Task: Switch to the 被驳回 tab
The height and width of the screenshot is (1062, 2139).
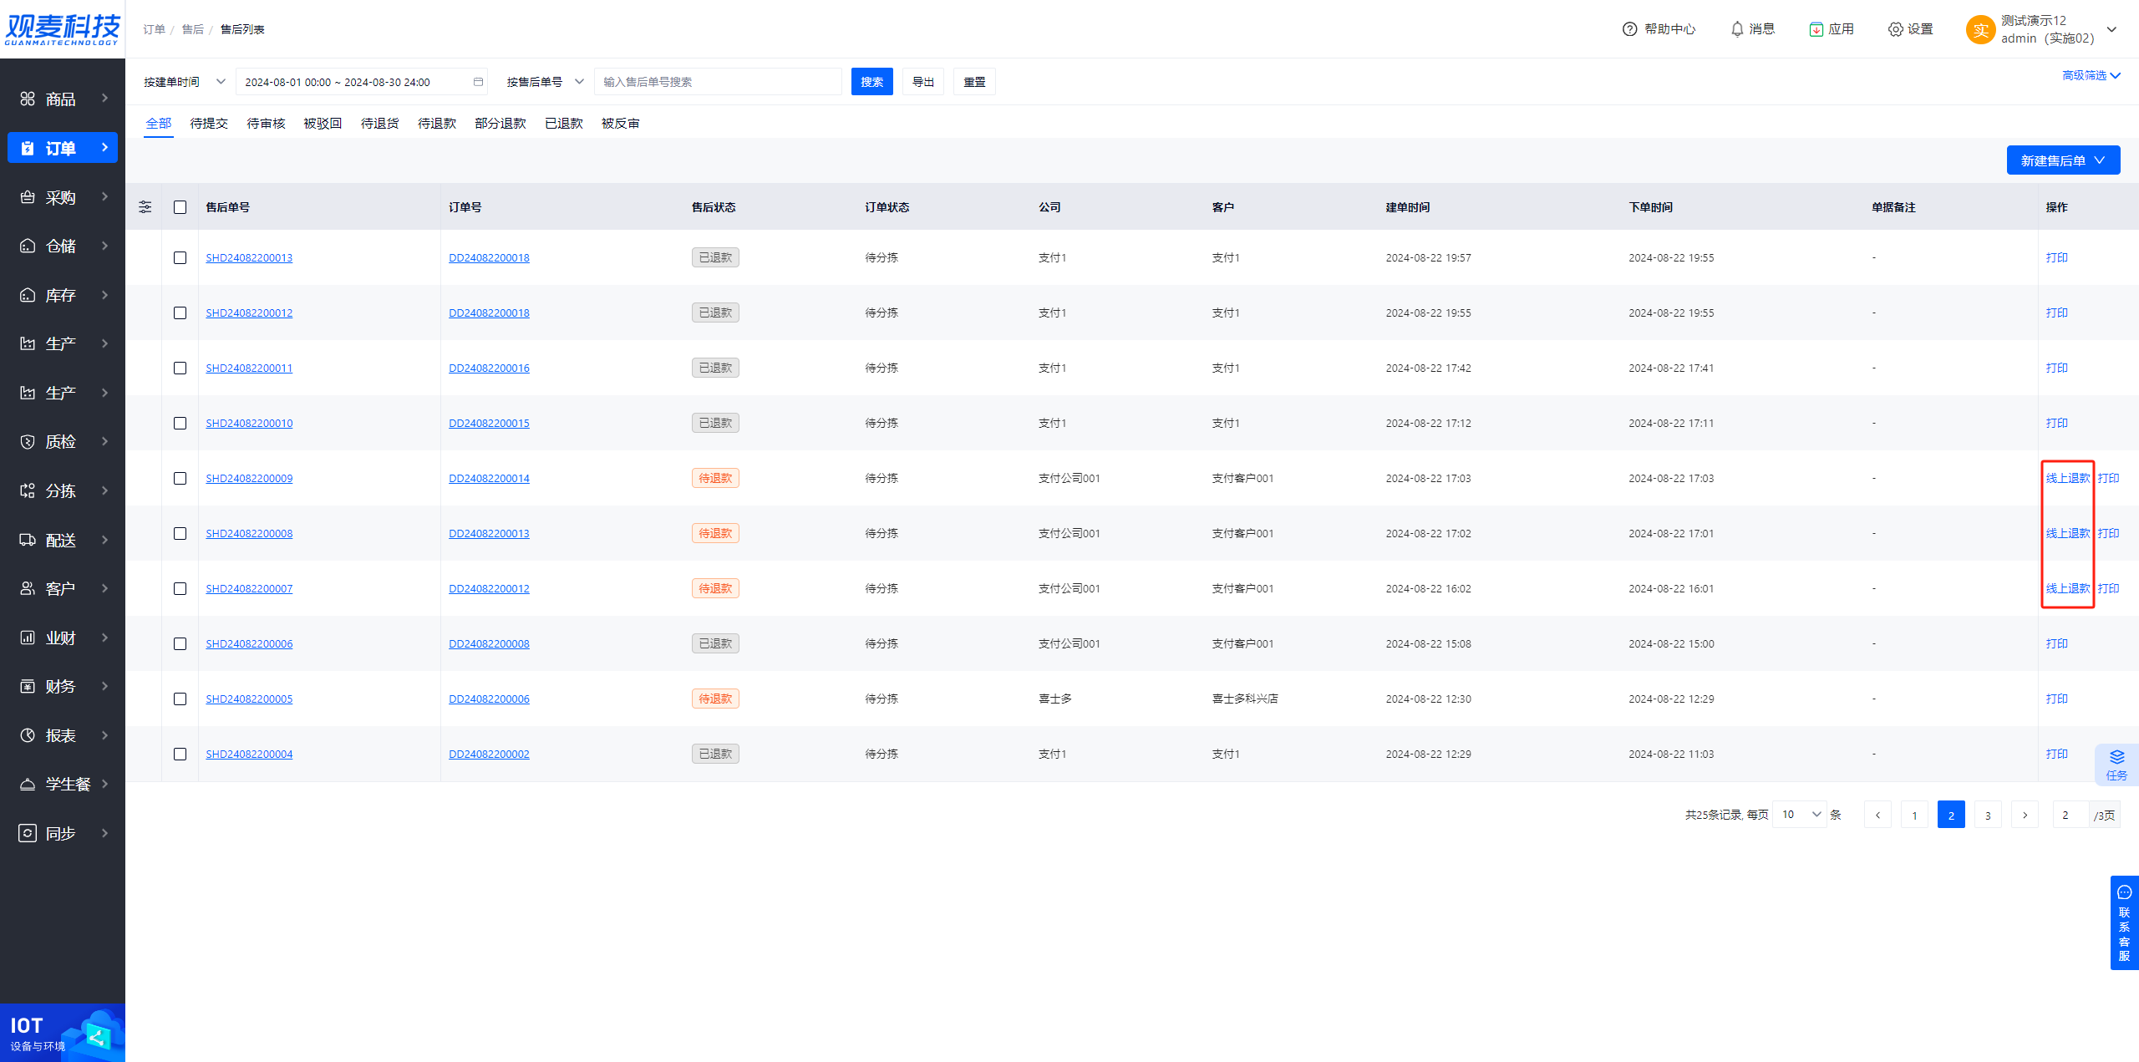Action: [323, 124]
